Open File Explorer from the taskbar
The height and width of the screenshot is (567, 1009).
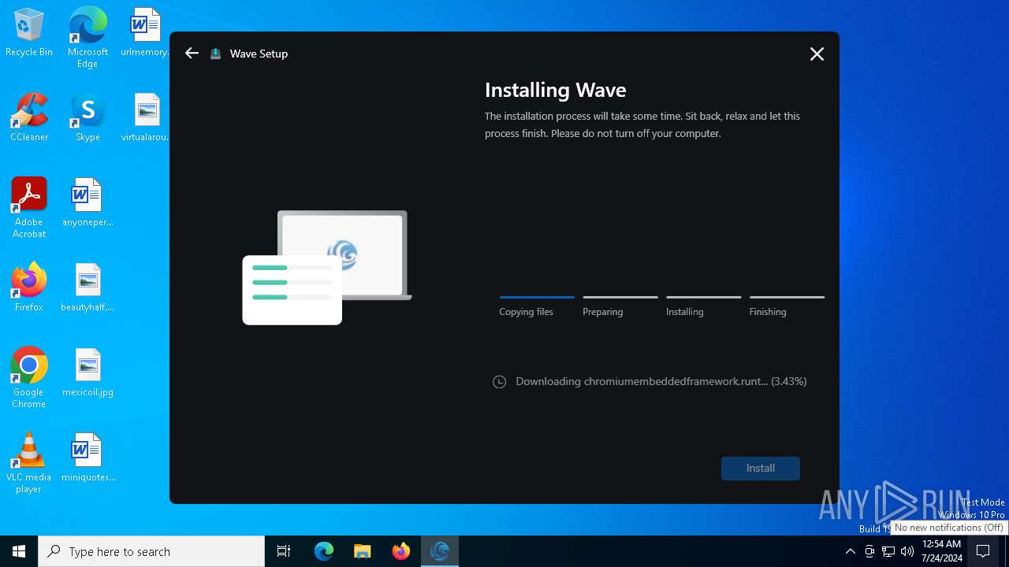[x=363, y=551]
